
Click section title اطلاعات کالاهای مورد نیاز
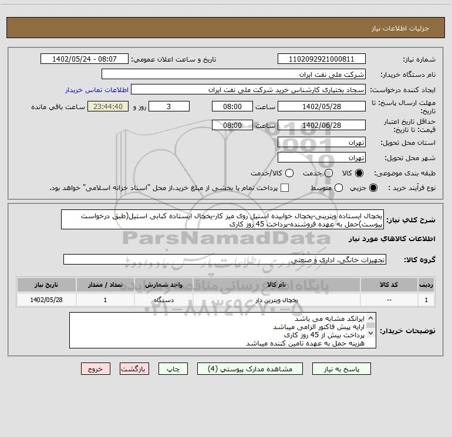point(392,239)
